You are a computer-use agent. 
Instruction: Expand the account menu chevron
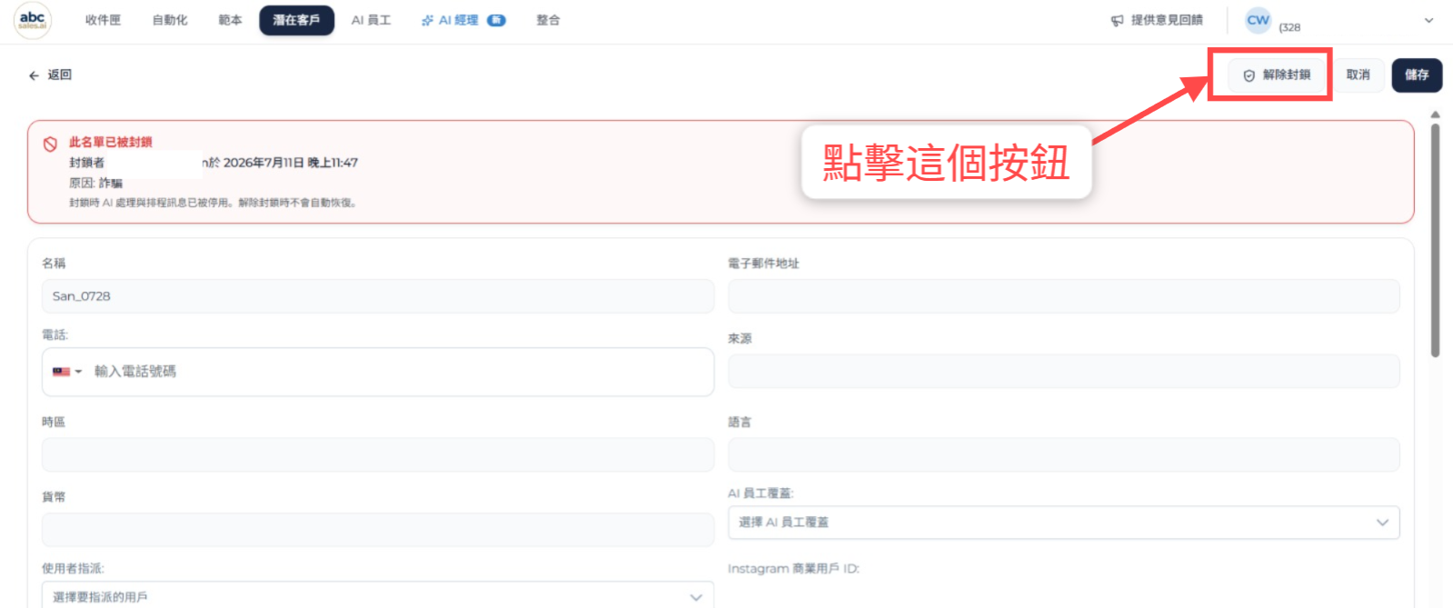tap(1428, 20)
